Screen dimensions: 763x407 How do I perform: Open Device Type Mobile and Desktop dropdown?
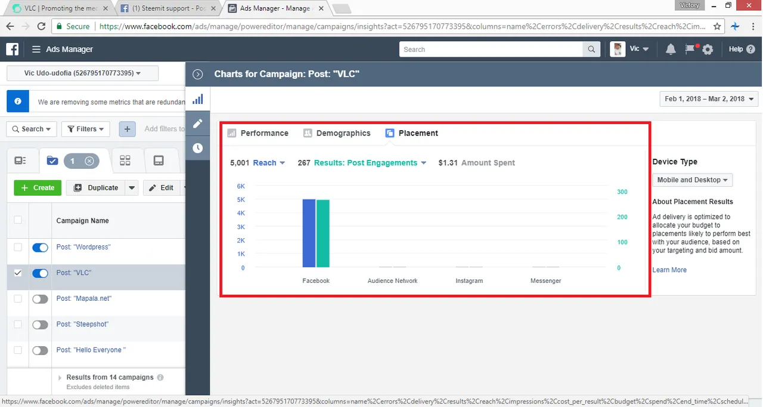[x=692, y=180]
